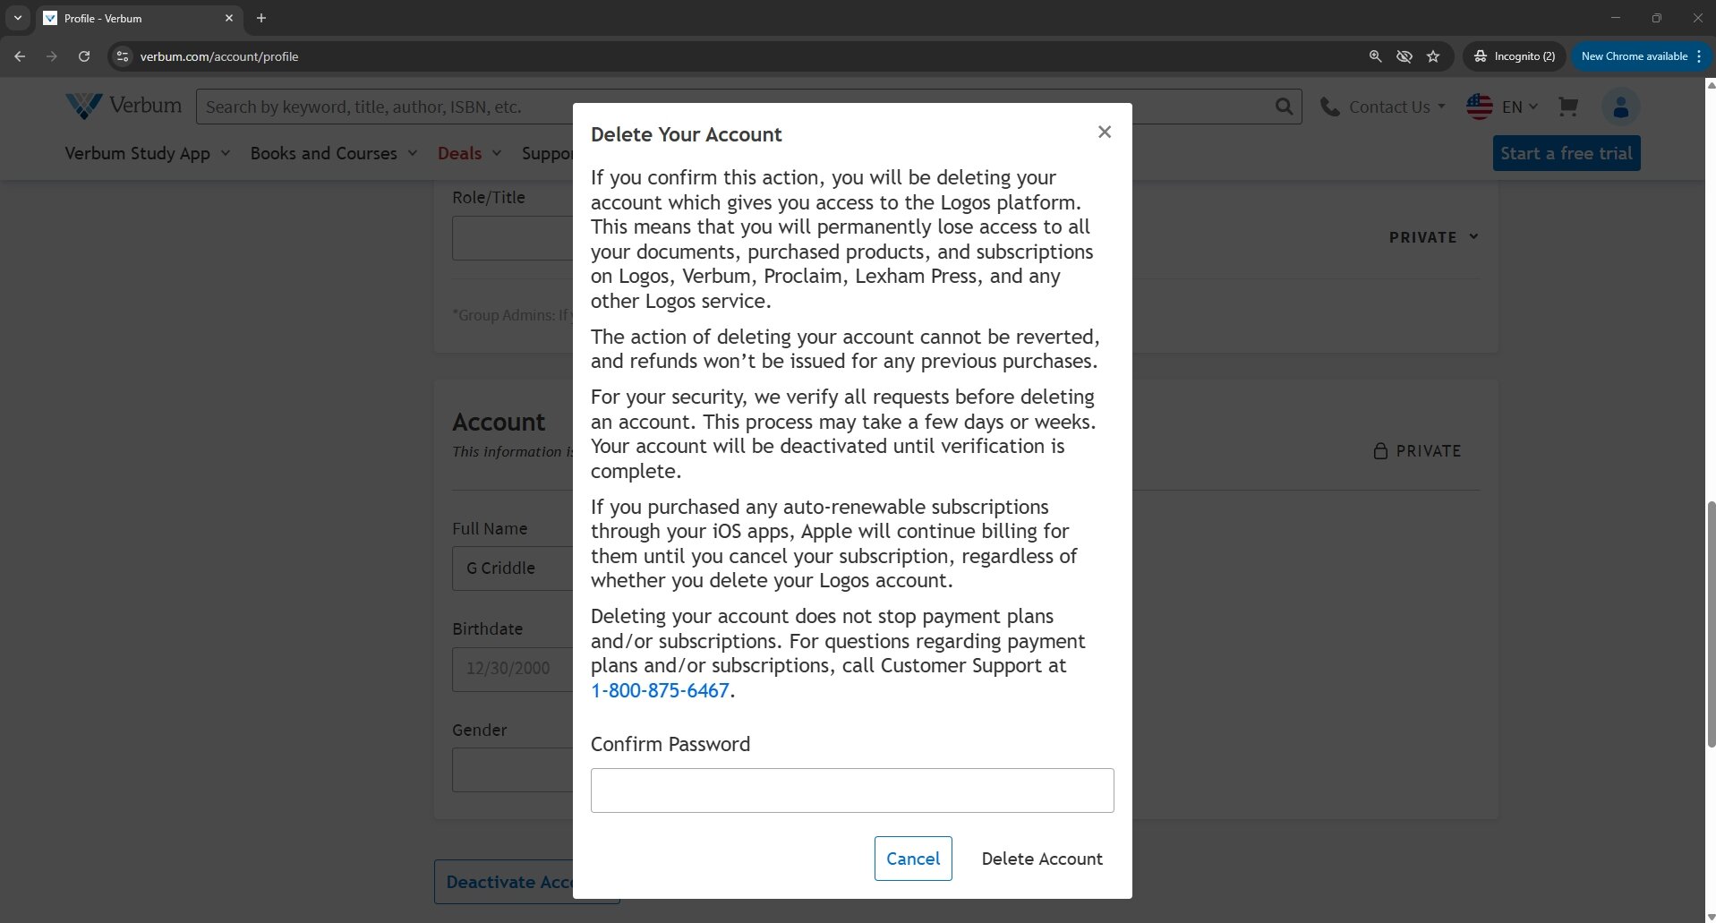
Task: Click the page vertical scrollbar thumb
Action: tap(1711, 624)
